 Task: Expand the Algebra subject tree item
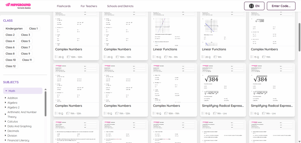(5, 103)
